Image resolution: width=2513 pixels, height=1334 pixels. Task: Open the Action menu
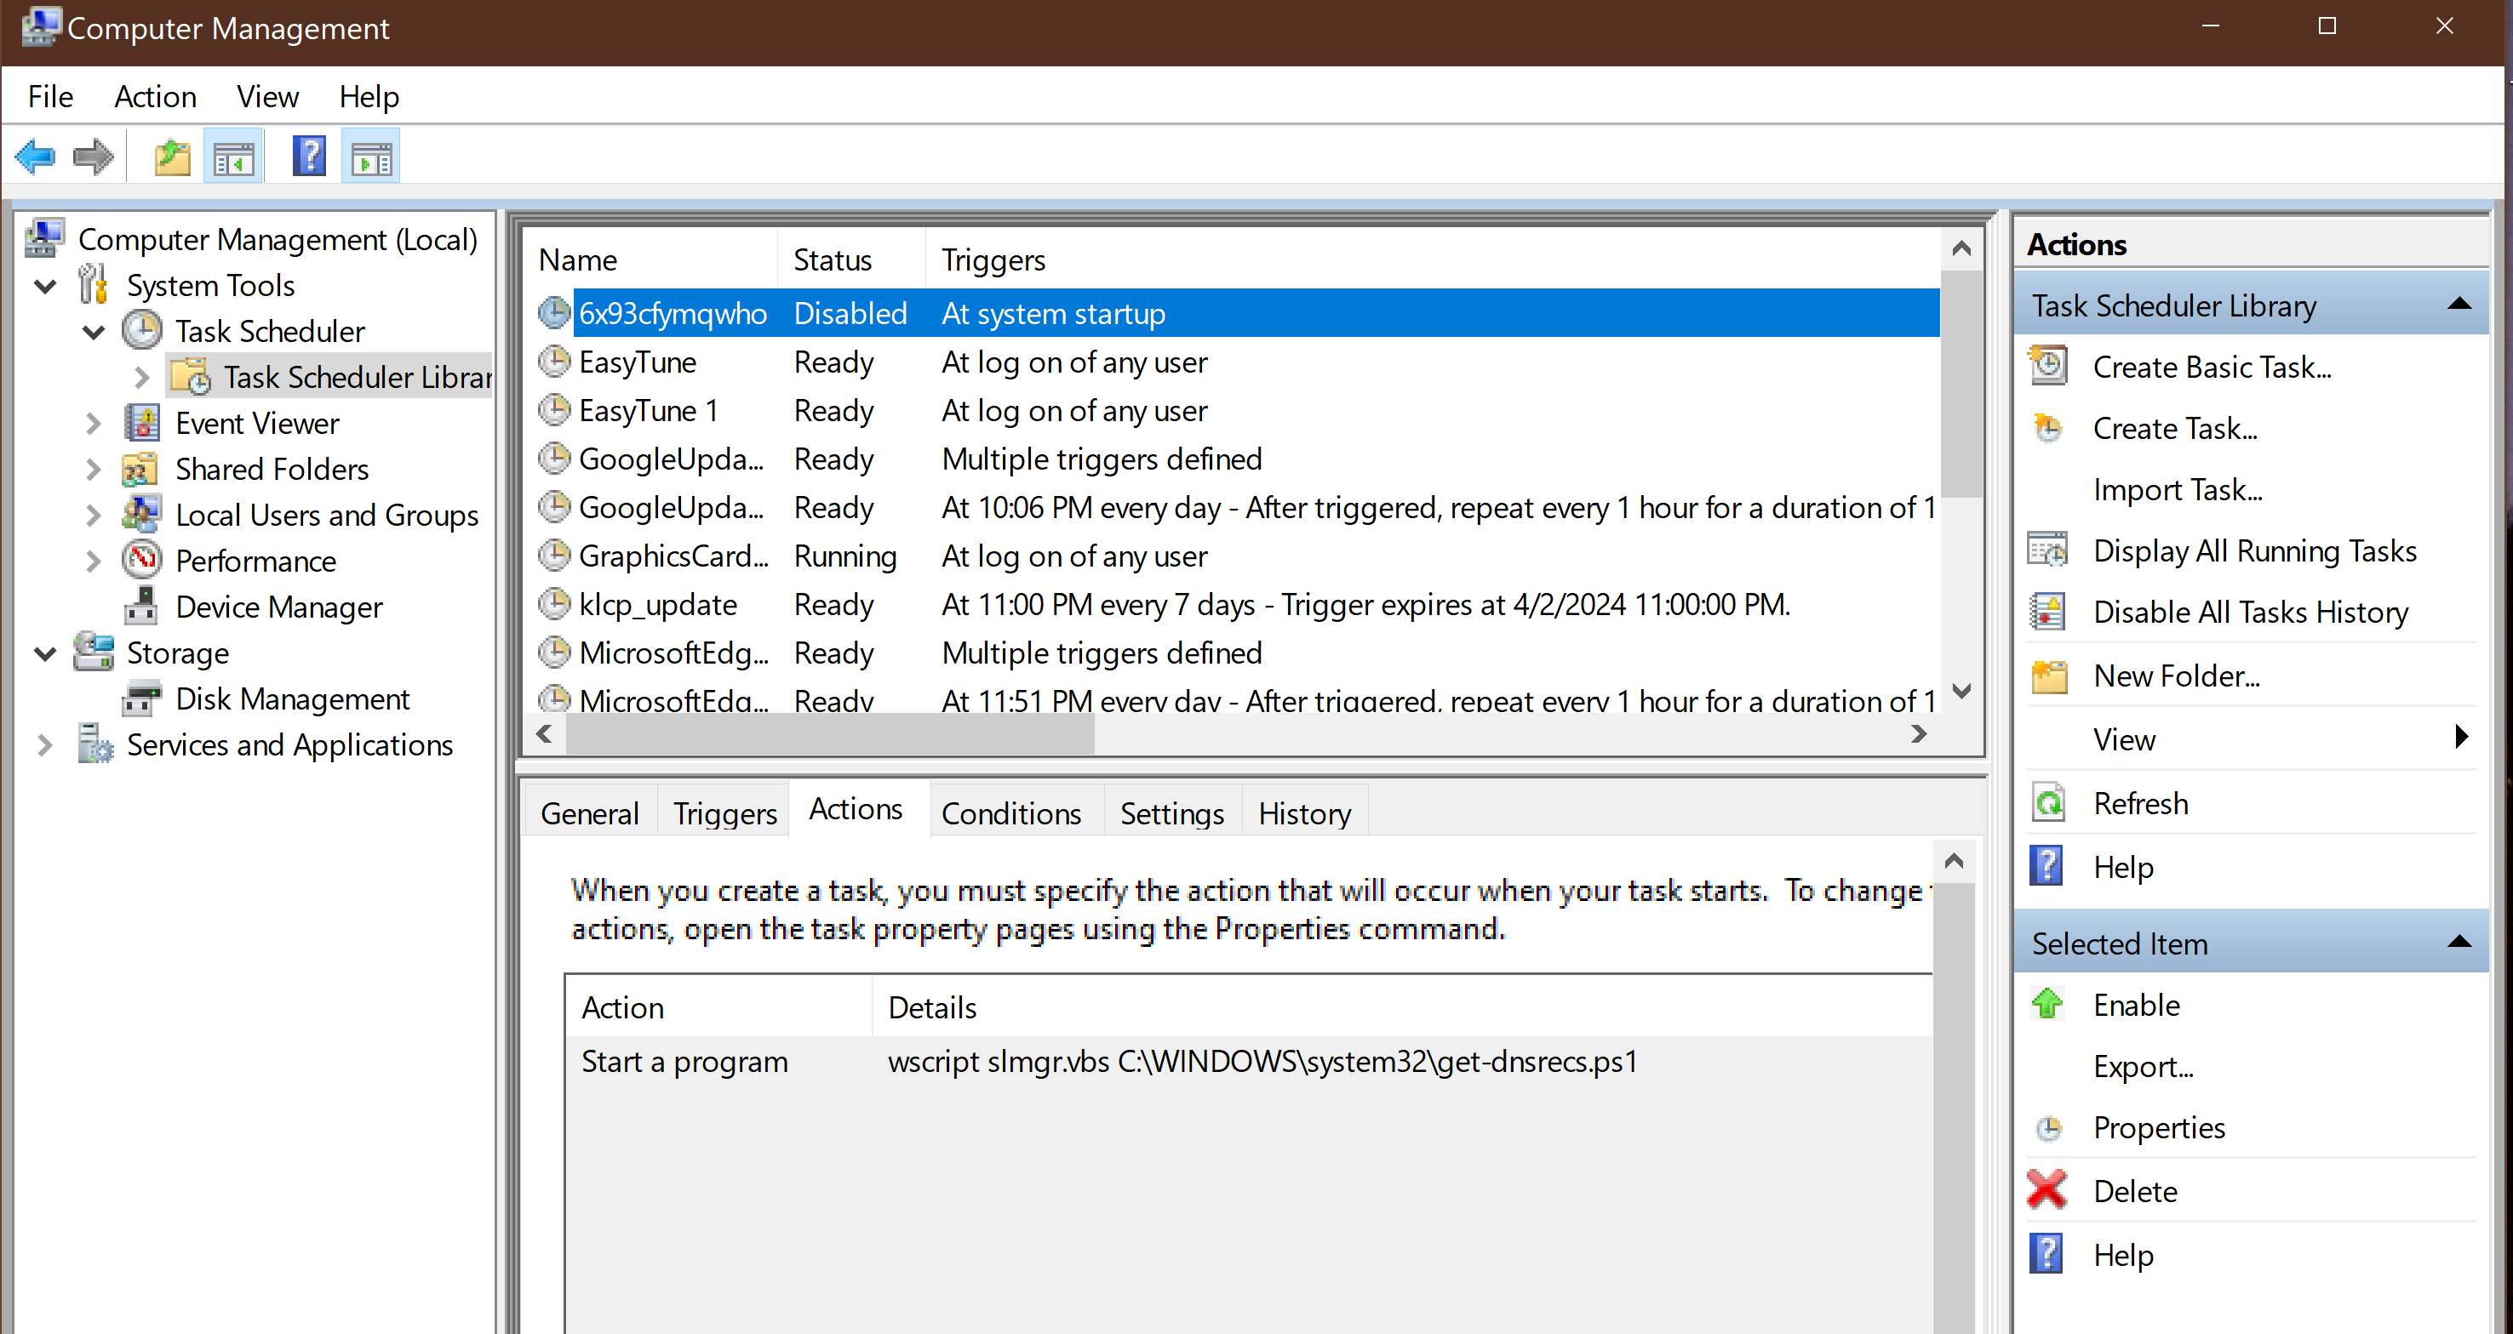coord(155,96)
